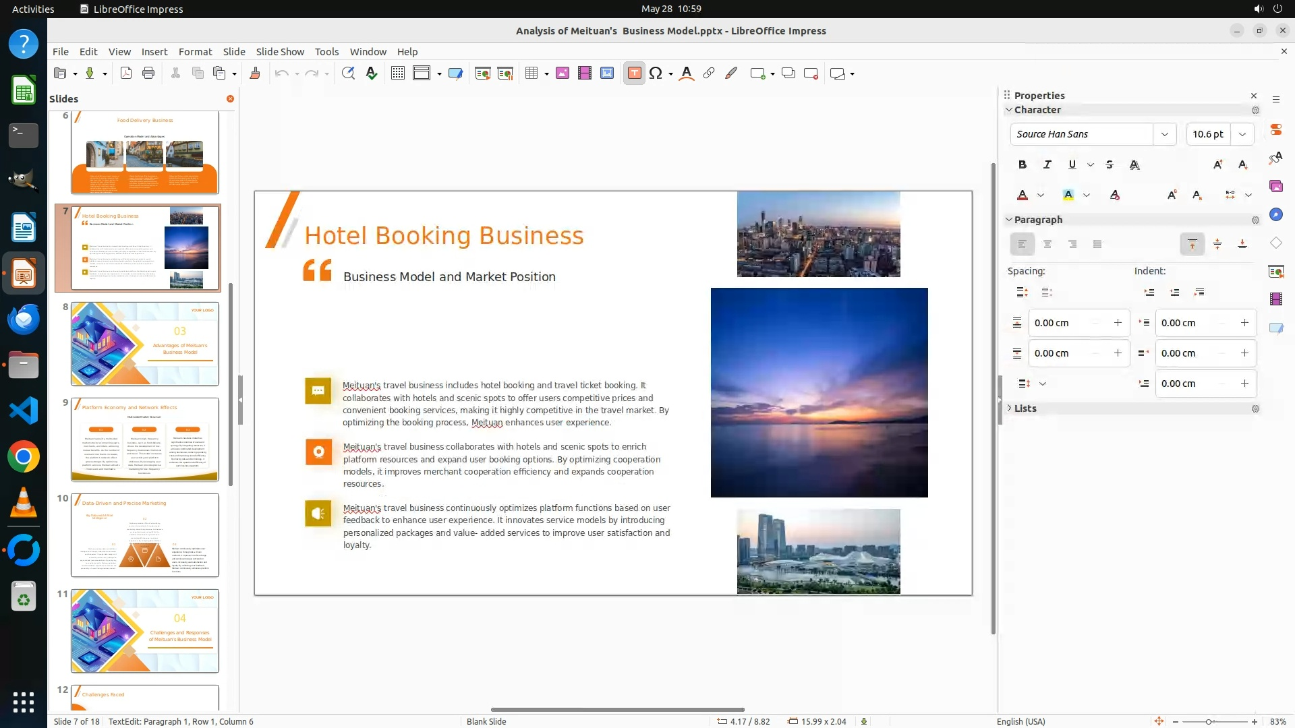Click the Display Grid toolbar icon

pyautogui.click(x=398, y=73)
